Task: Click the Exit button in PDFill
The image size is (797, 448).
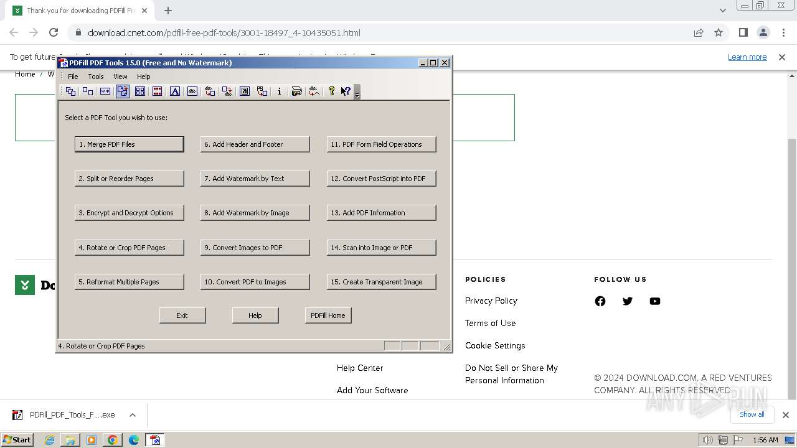Action: click(x=182, y=315)
